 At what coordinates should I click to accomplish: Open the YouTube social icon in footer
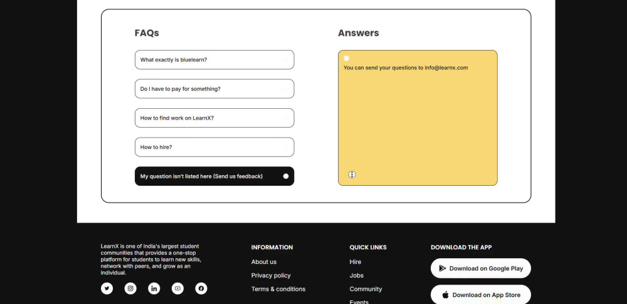[x=177, y=288]
